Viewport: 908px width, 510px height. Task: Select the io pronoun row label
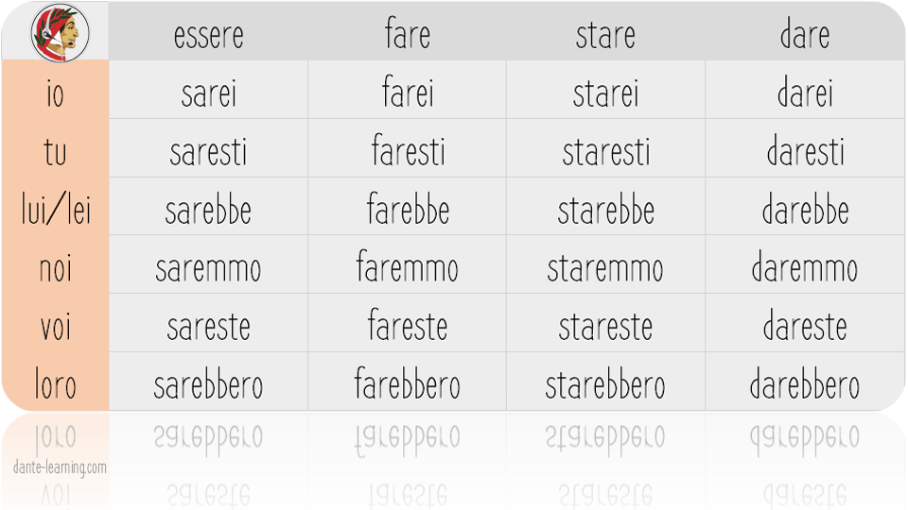coord(56,93)
